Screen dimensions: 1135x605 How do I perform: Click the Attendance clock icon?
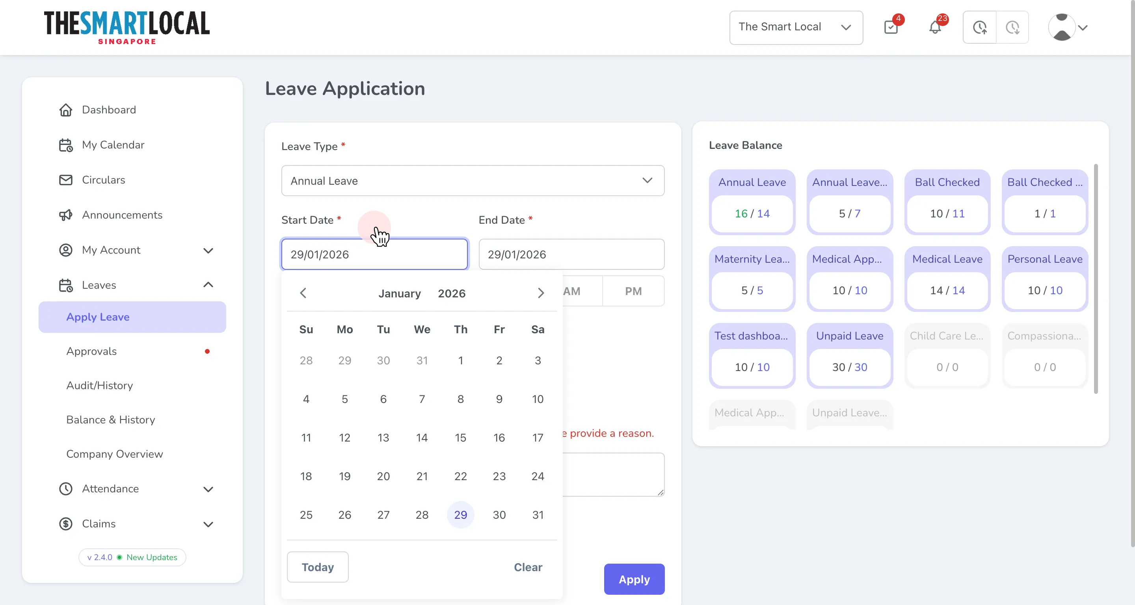point(66,489)
